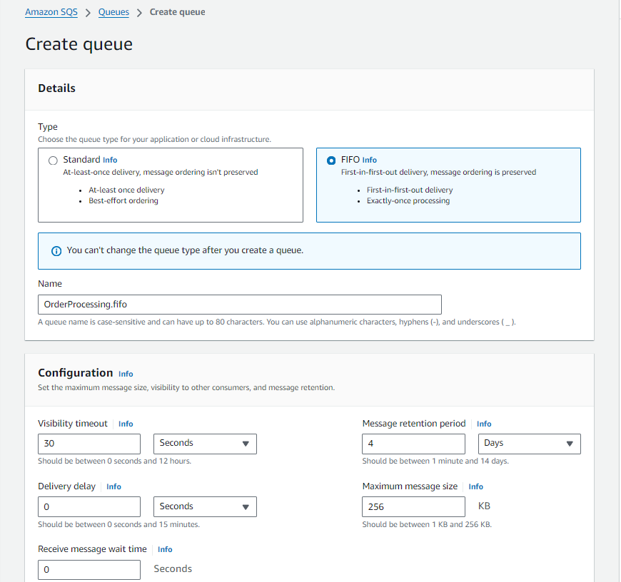
Task: Click the Amazon SQS breadcrumb link
Action: click(51, 11)
